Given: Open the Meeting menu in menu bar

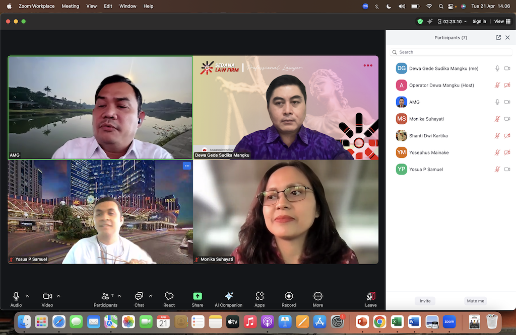Looking at the screenshot, I should pos(70,6).
